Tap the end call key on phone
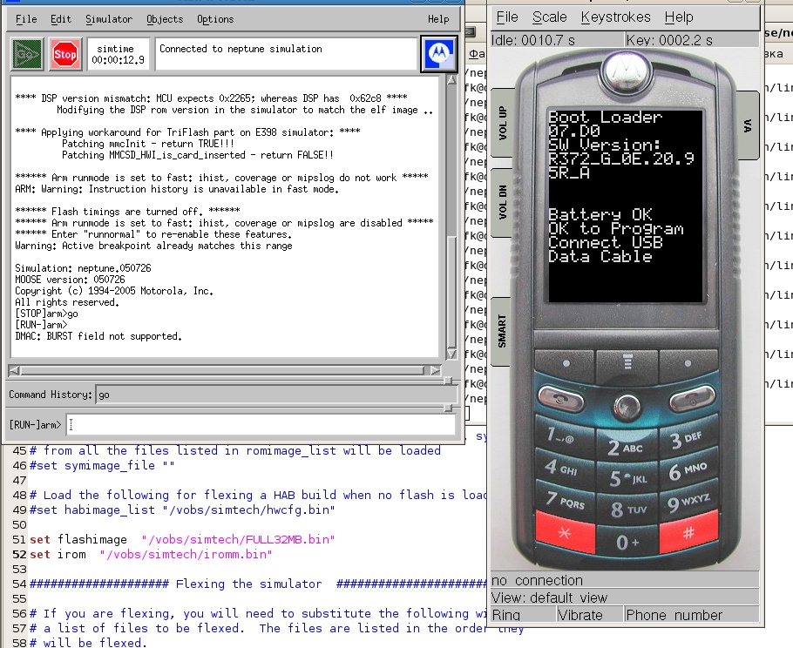This screenshot has height=648, width=793. [692, 399]
